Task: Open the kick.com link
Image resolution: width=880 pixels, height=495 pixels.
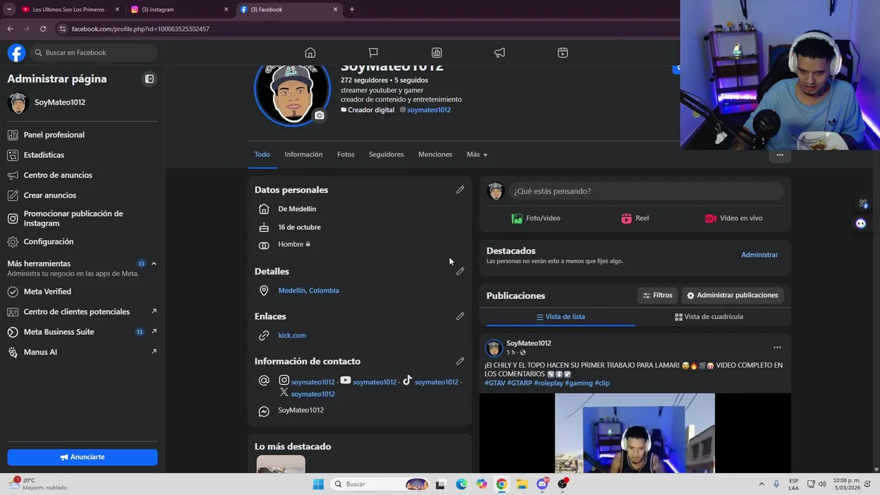Action: coord(292,335)
